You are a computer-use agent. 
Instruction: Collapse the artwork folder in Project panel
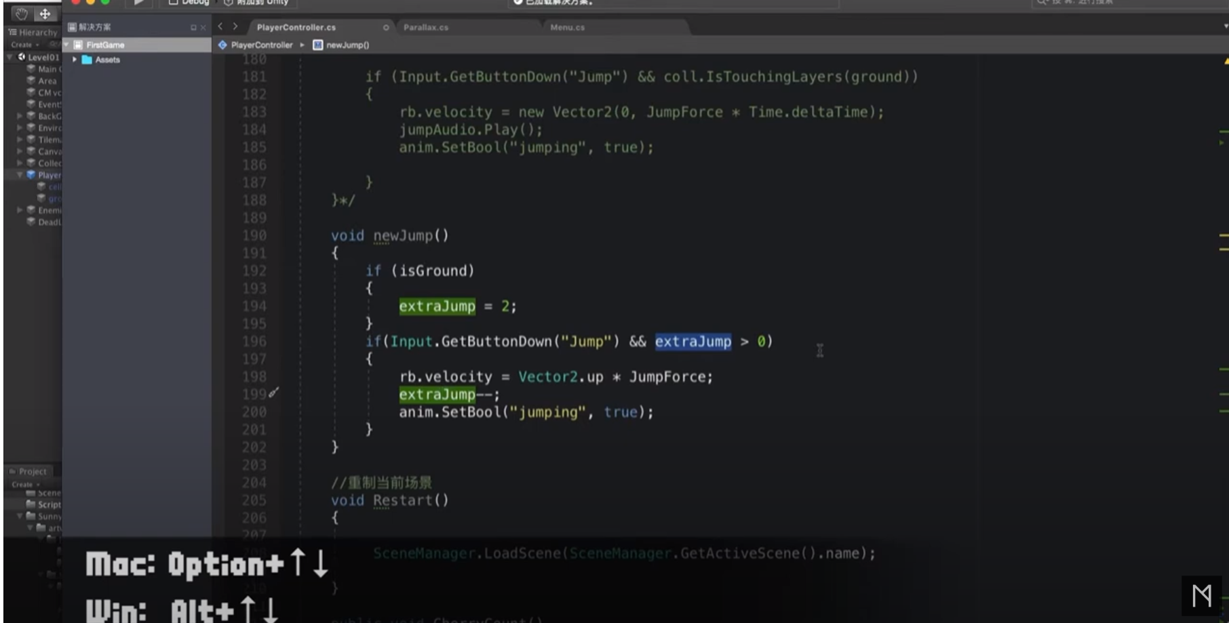[29, 527]
